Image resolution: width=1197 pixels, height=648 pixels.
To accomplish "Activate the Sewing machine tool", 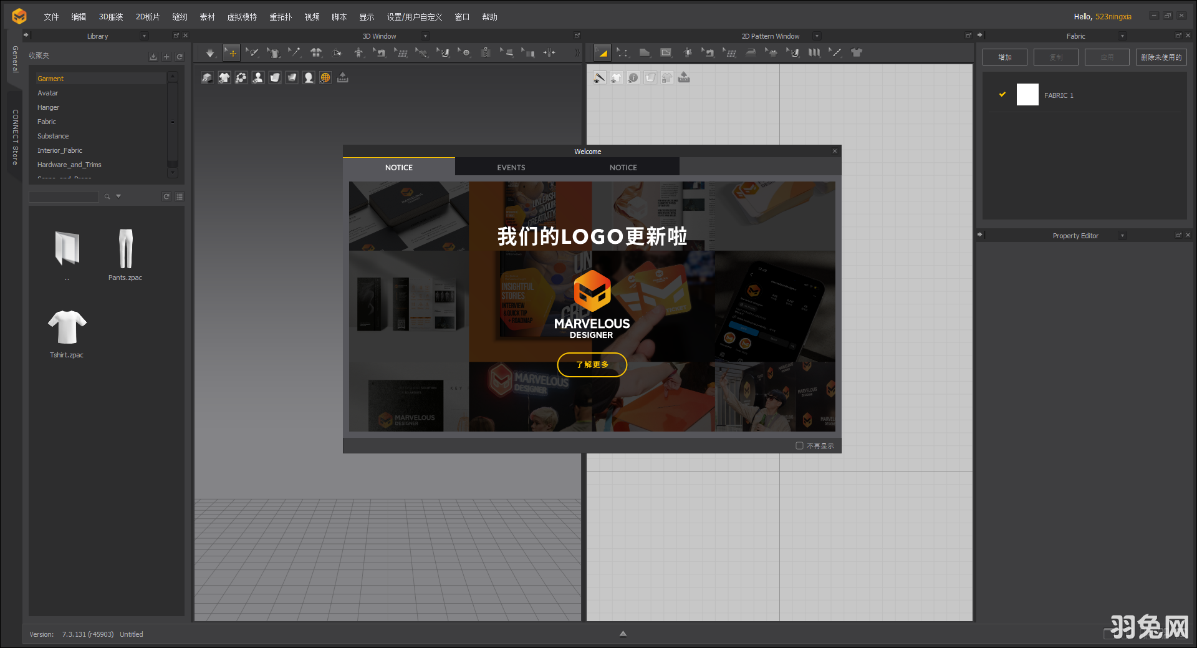I will pos(380,53).
